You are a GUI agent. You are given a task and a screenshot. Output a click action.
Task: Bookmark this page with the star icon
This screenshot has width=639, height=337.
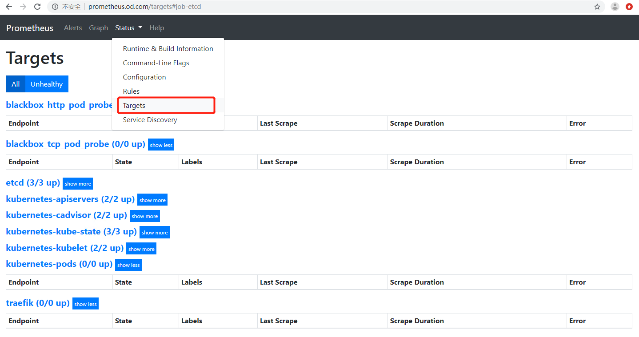597,7
